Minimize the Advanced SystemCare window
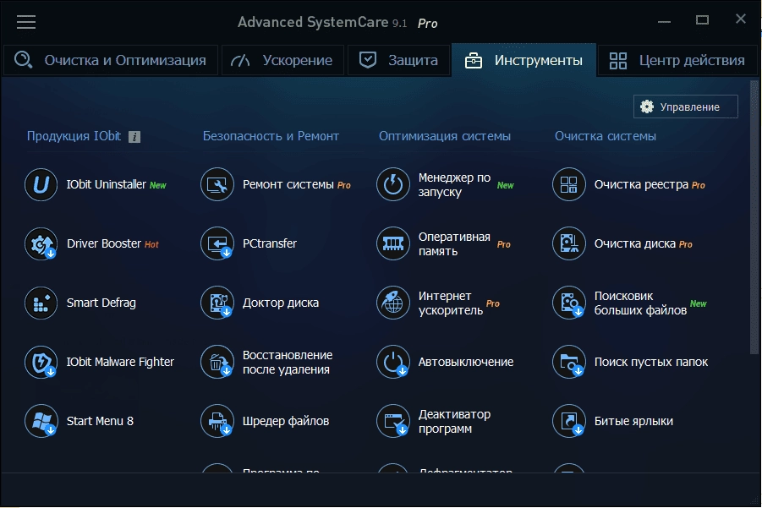 (x=665, y=21)
